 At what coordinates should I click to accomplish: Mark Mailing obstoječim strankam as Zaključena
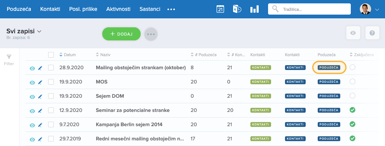[x=352, y=67]
